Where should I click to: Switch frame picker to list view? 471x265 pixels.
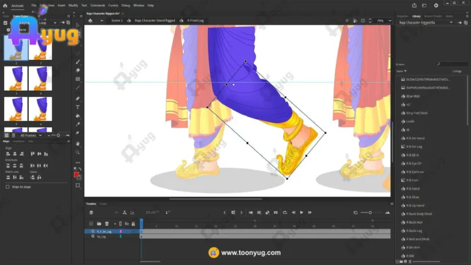tap(13, 135)
